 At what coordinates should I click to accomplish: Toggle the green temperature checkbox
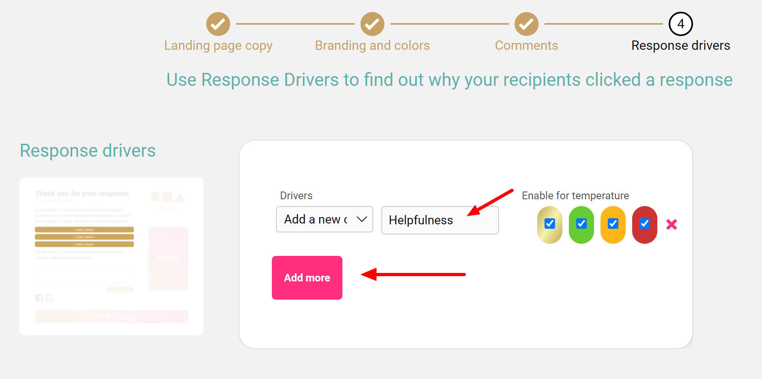point(581,224)
